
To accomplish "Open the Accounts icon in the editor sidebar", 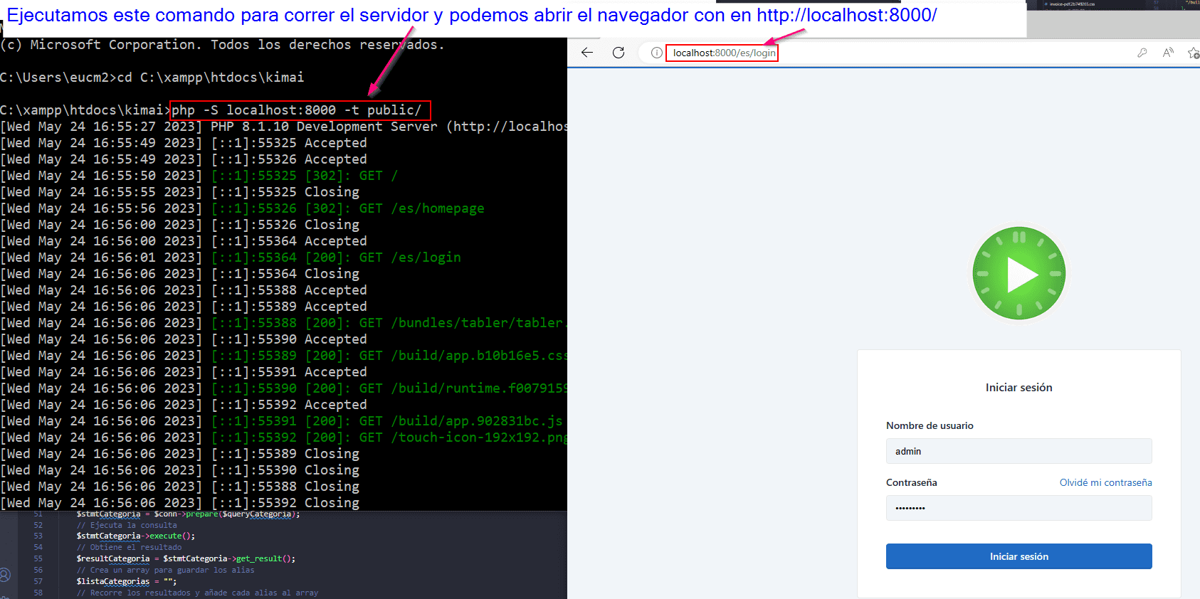I will pyautogui.click(x=6, y=575).
